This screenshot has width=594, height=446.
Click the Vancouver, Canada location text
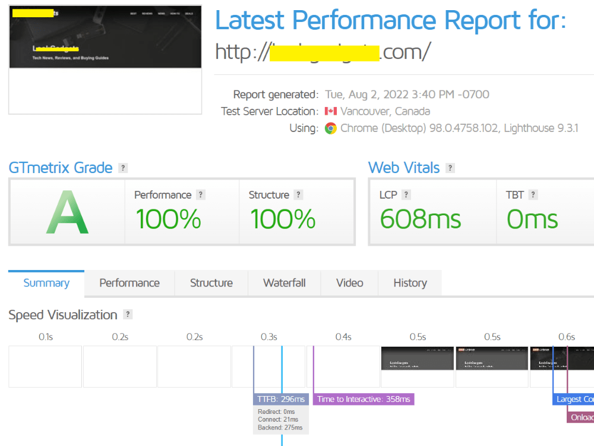pyautogui.click(x=386, y=111)
